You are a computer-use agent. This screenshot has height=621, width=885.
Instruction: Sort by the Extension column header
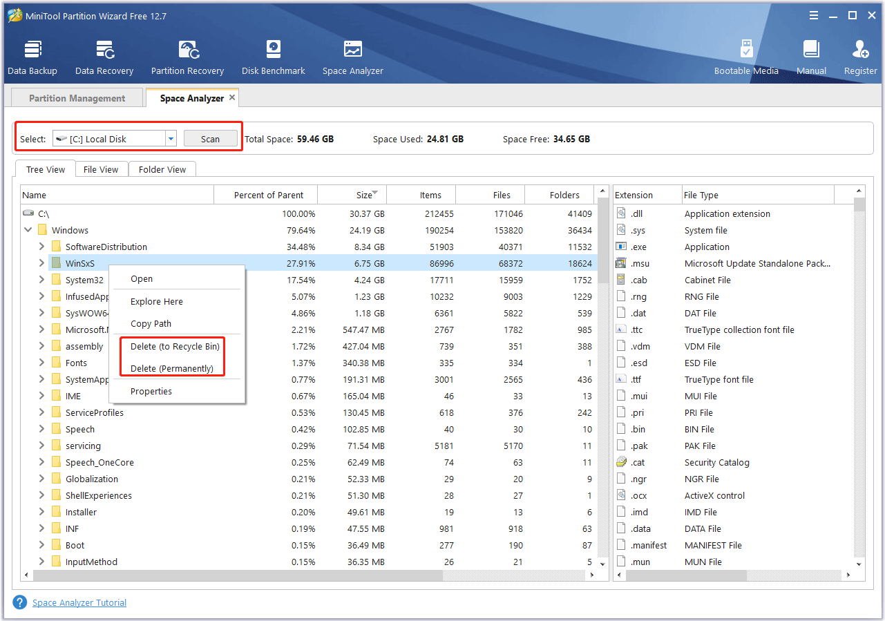647,195
